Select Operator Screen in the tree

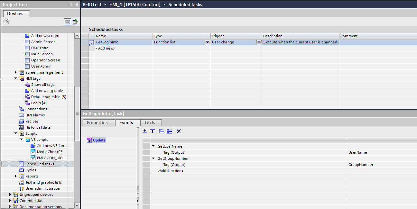(x=45, y=60)
